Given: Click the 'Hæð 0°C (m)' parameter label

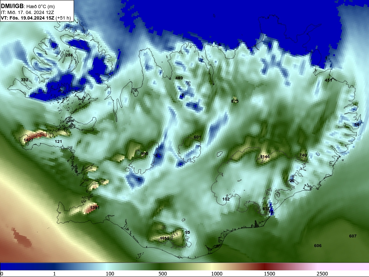Looking at the screenshot, I should point(41,6).
